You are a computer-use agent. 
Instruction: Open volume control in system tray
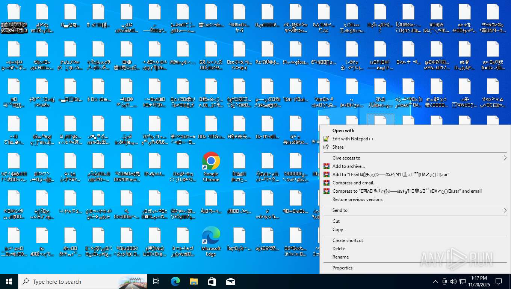click(x=454, y=281)
